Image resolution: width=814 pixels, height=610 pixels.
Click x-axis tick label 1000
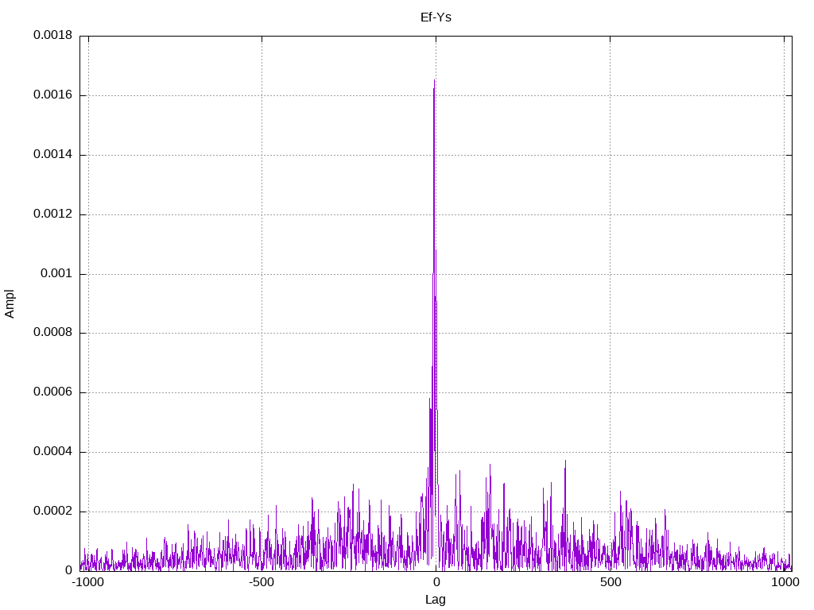pos(785,582)
